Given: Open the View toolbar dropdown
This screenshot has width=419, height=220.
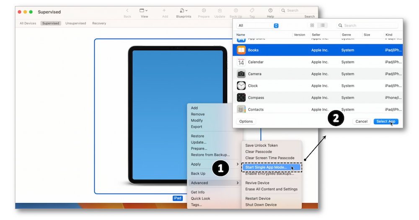Looking at the screenshot, I should [144, 10].
